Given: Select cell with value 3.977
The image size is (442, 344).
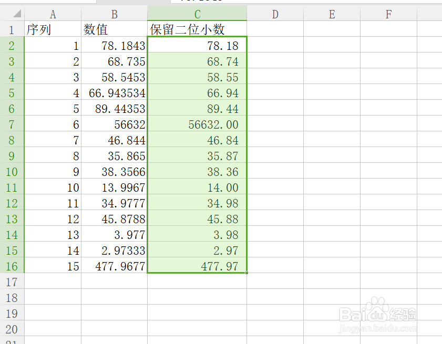Looking at the screenshot, I should [x=114, y=234].
